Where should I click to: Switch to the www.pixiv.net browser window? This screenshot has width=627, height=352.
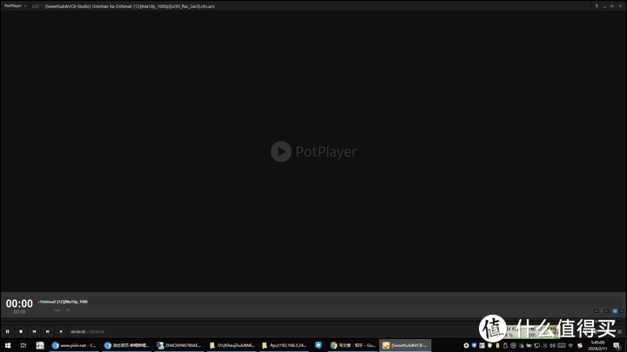[74, 345]
